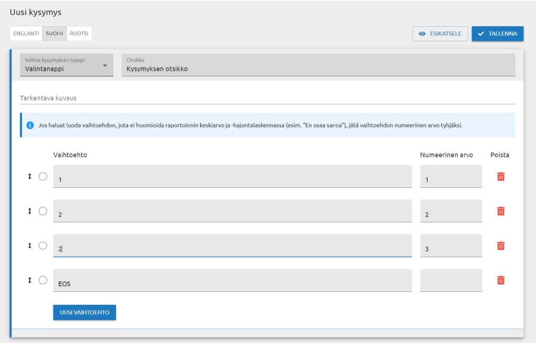Click the ESIKATSELE preview button

coord(440,34)
